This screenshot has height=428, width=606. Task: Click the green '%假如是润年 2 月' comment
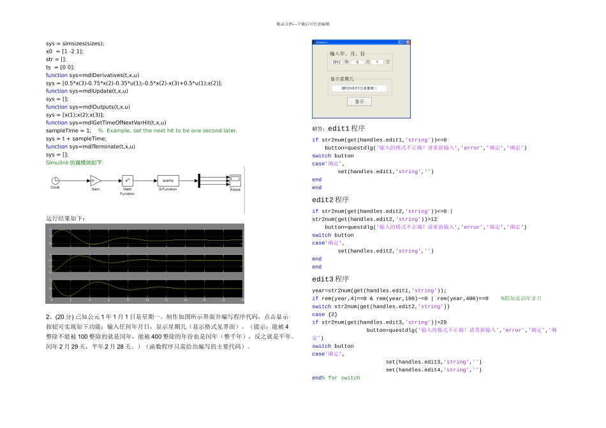(521, 299)
